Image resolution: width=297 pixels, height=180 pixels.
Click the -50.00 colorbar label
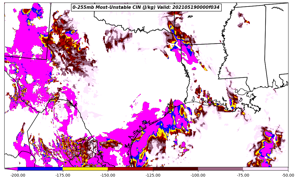tap(288, 175)
